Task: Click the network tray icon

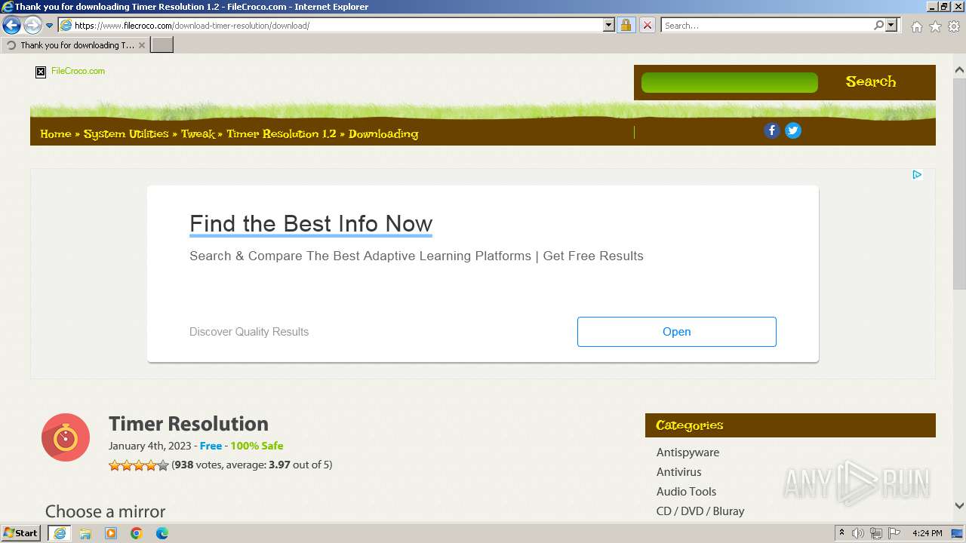Action: tap(876, 533)
